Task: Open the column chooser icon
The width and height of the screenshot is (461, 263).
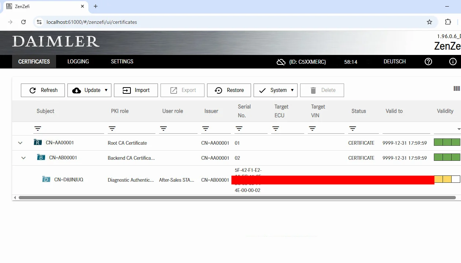Action: pyautogui.click(x=457, y=88)
